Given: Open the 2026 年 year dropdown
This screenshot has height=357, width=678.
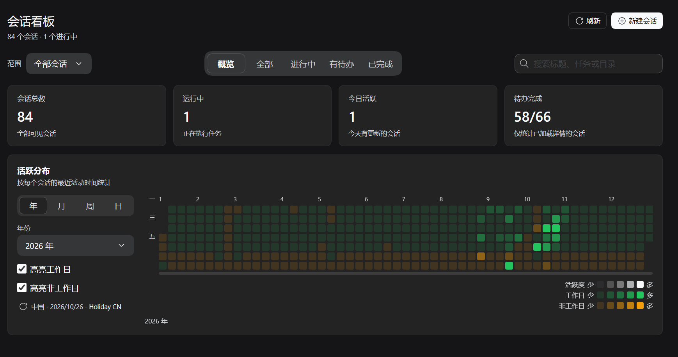Looking at the screenshot, I should (76, 245).
